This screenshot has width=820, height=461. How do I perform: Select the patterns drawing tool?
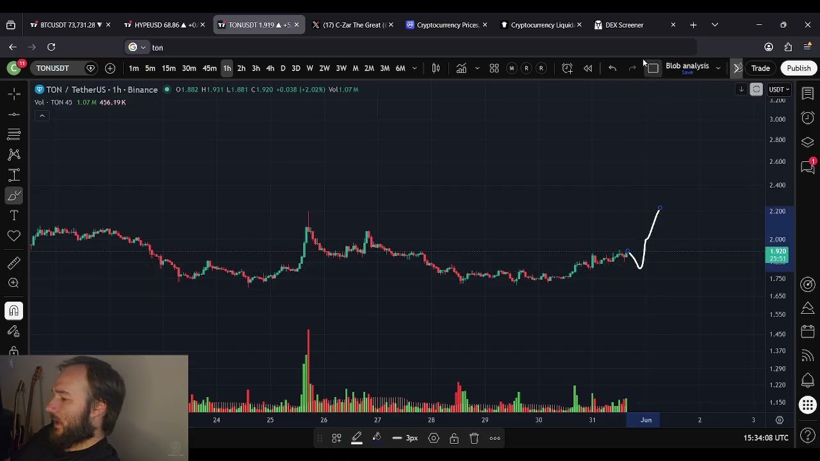pos(14,154)
